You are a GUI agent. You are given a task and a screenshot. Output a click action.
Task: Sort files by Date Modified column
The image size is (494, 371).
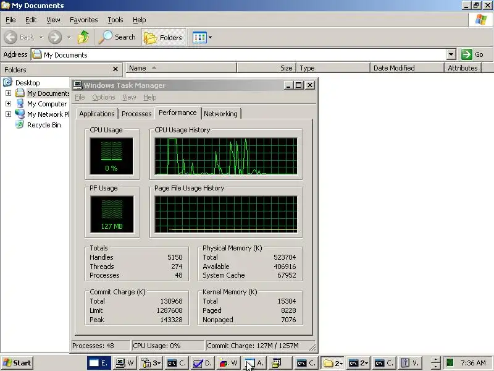tap(407, 68)
